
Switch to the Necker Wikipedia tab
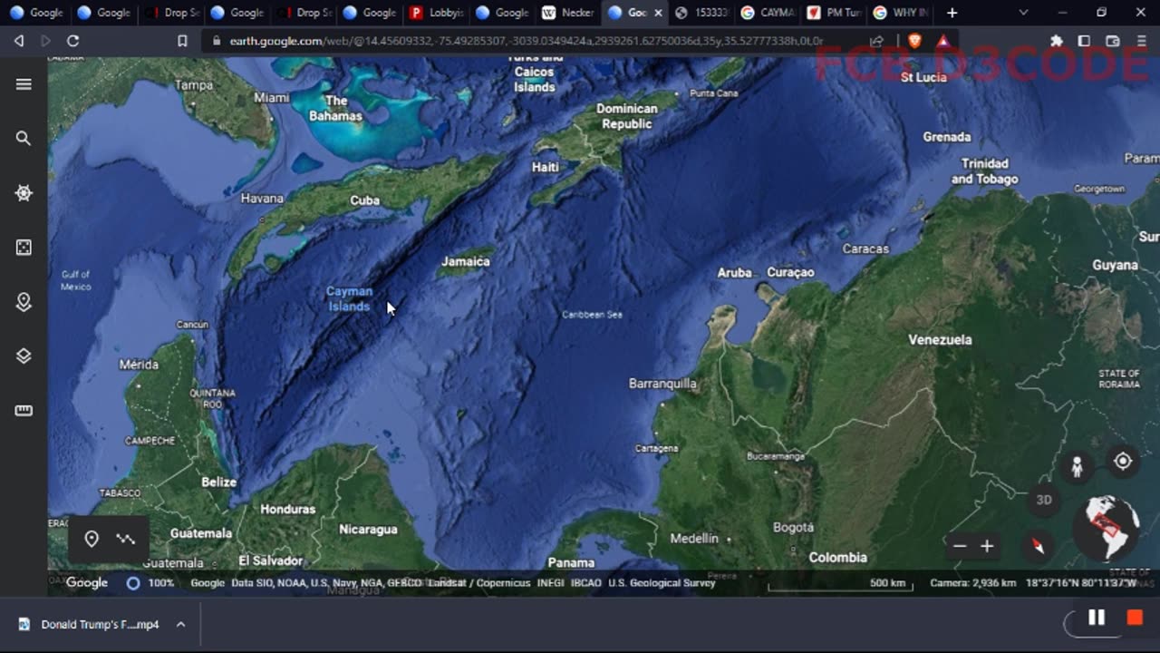567,13
